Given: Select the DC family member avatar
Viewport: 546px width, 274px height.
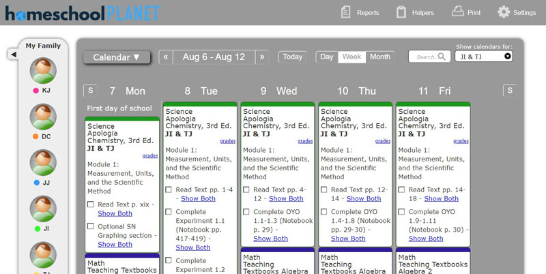Looking at the screenshot, I should click(x=43, y=117).
